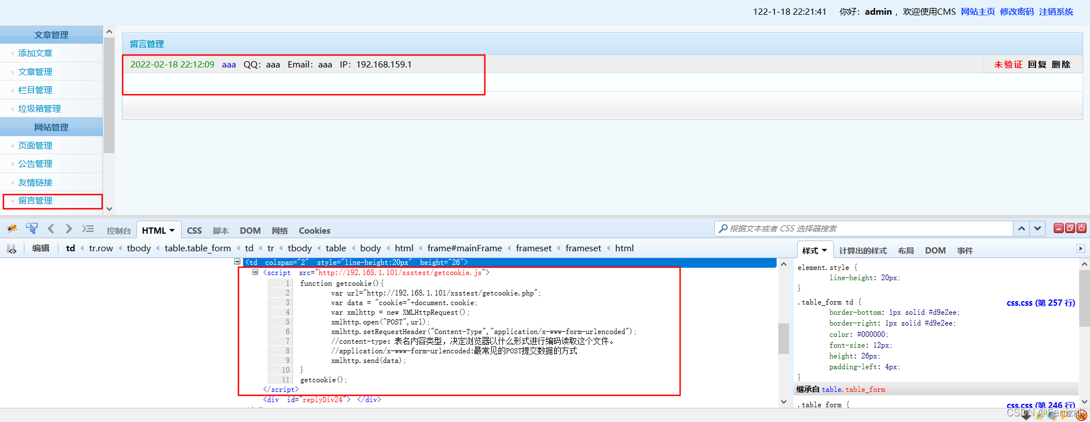1090x422 pixels.
Task: Switch to the 脚本 script tab
Action: [x=221, y=231]
